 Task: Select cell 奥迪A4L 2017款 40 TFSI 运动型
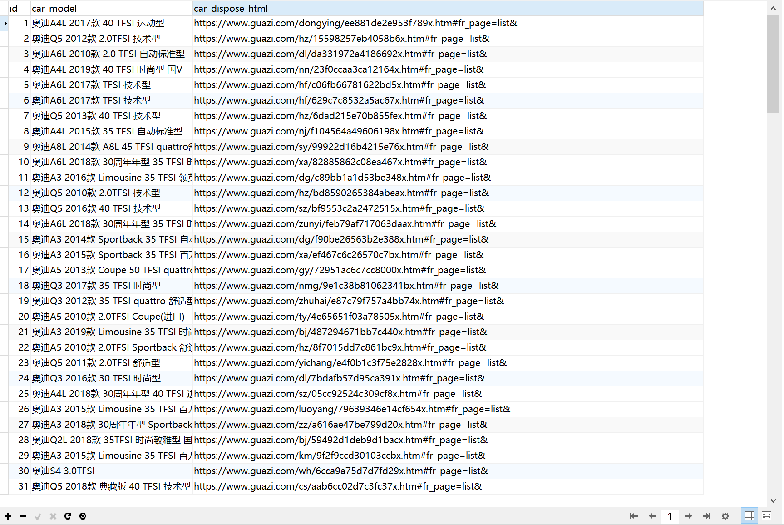tap(111, 23)
